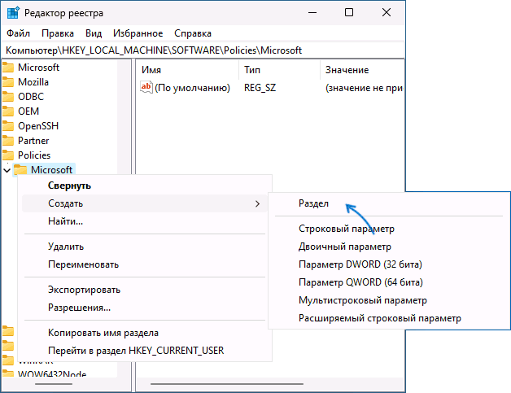Click folder icon next to OEM
Screen dimensions: 511x393
[8, 111]
